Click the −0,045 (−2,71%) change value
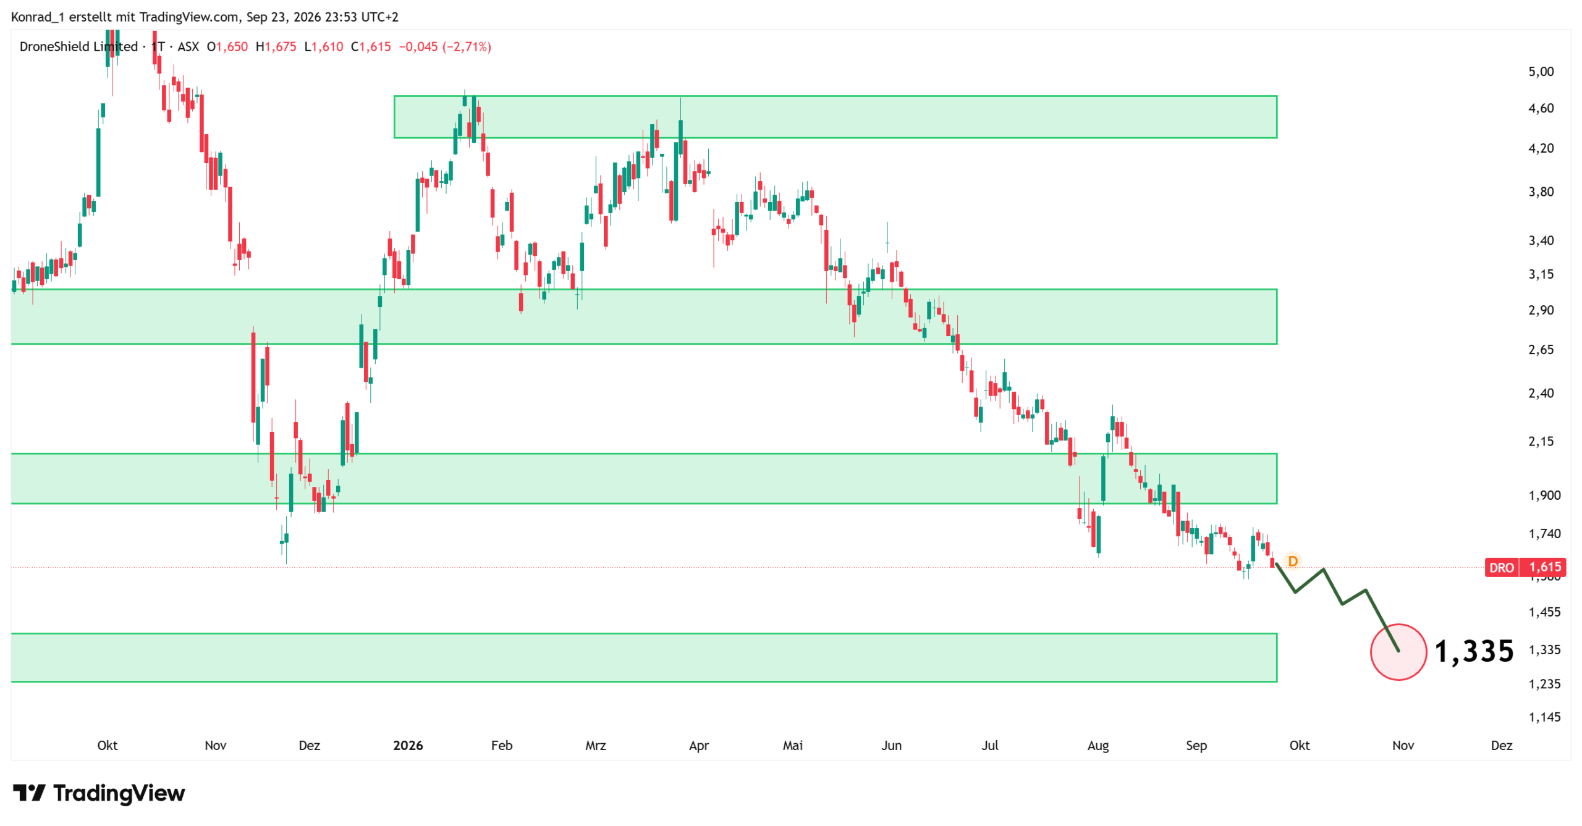1582x826 pixels. [x=445, y=47]
